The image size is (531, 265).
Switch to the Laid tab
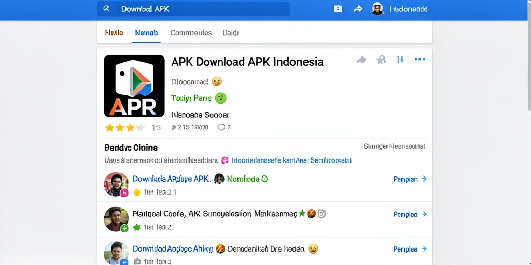[x=231, y=33]
